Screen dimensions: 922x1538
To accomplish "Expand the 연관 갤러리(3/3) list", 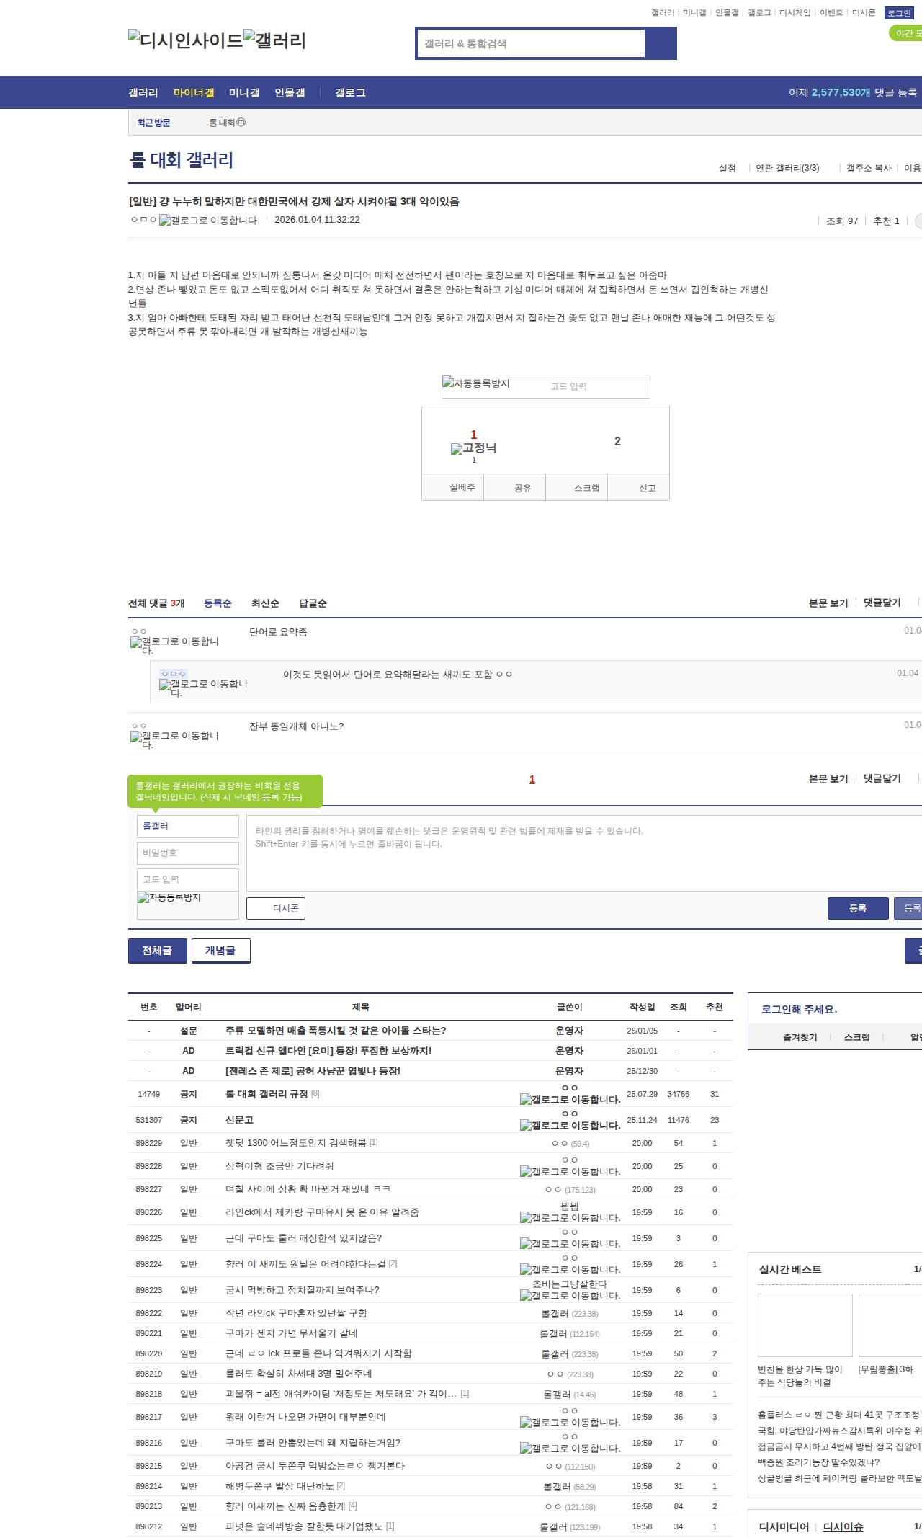I will coord(787,168).
